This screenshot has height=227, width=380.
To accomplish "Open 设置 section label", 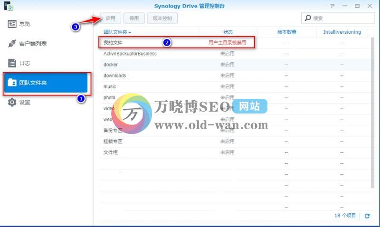I will click(x=25, y=102).
